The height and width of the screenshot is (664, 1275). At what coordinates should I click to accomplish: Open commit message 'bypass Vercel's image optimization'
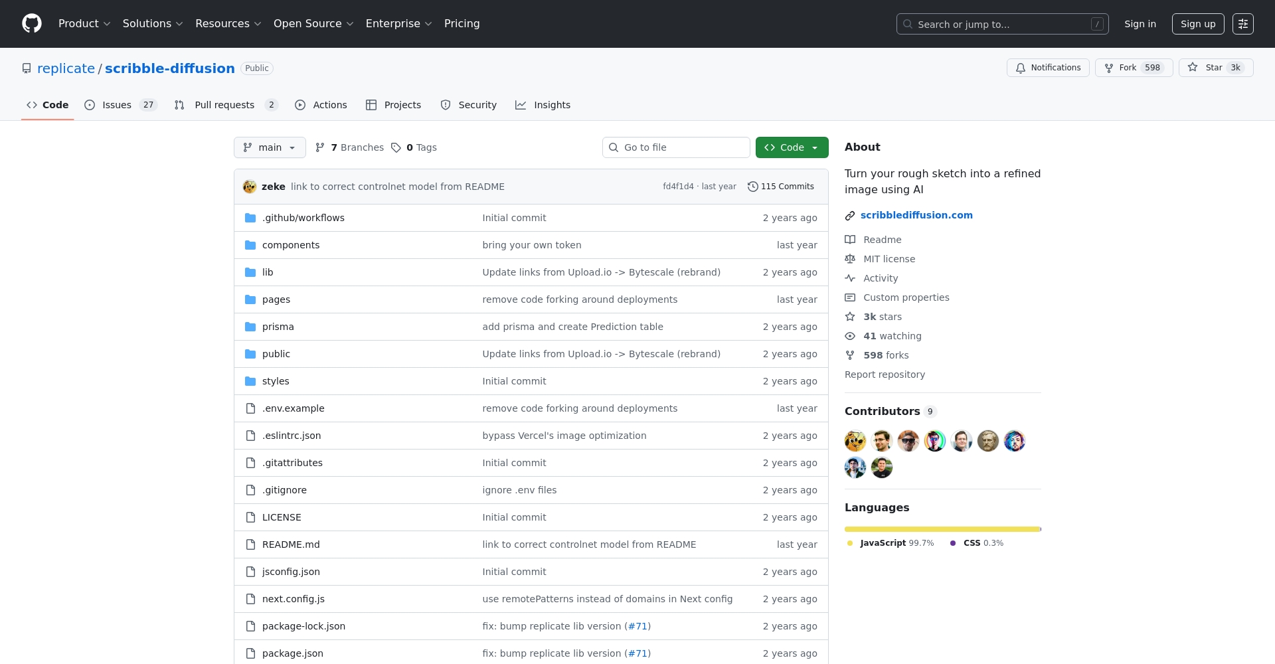(x=564, y=436)
